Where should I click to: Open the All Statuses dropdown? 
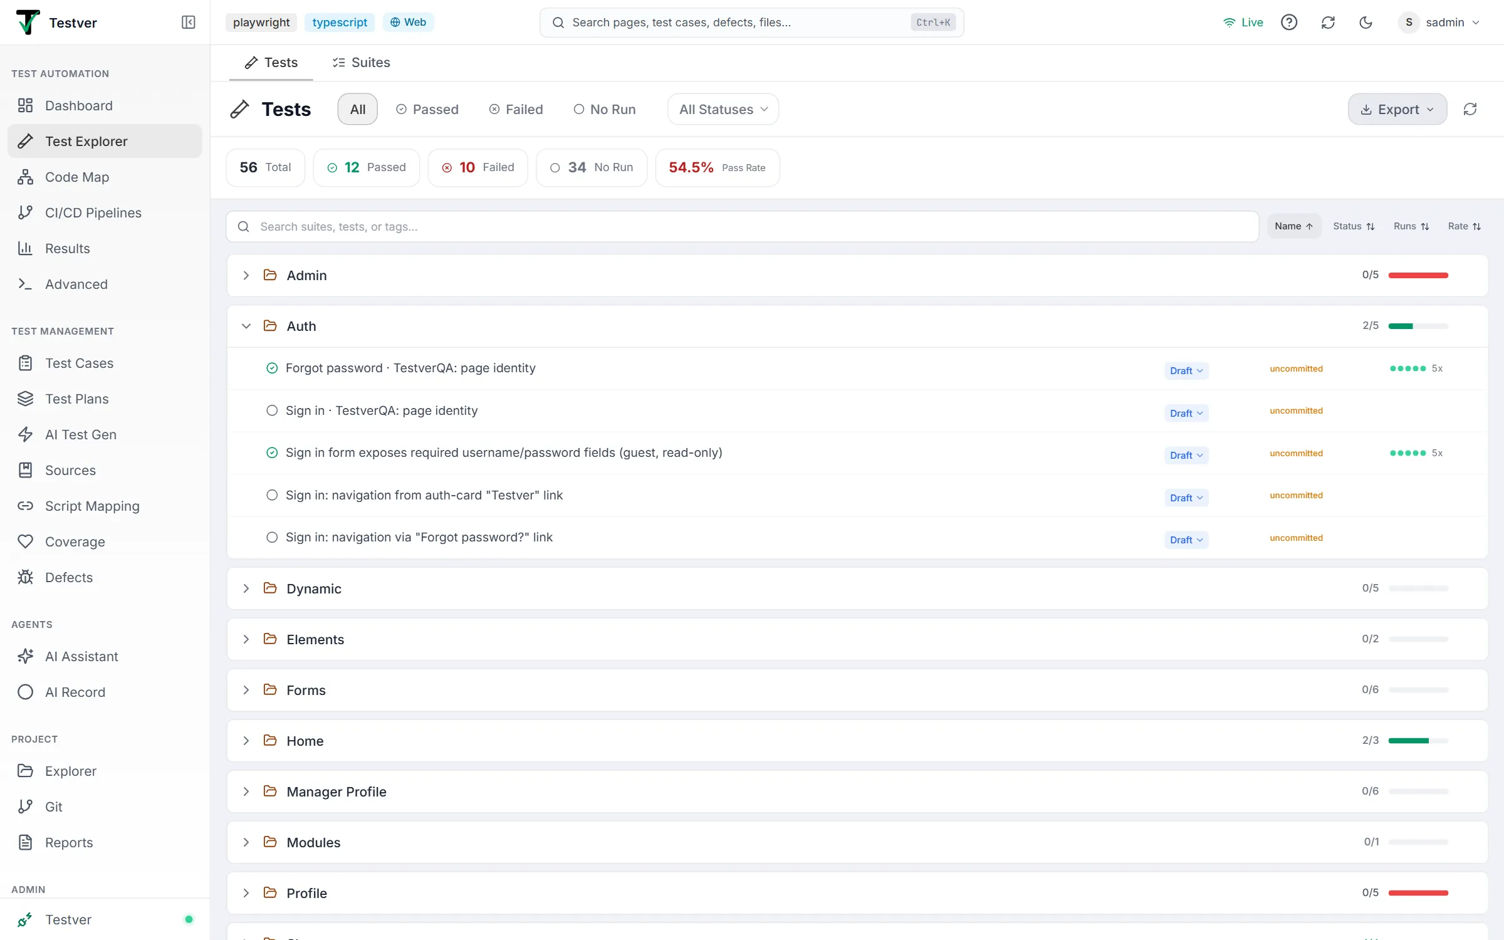(x=723, y=109)
